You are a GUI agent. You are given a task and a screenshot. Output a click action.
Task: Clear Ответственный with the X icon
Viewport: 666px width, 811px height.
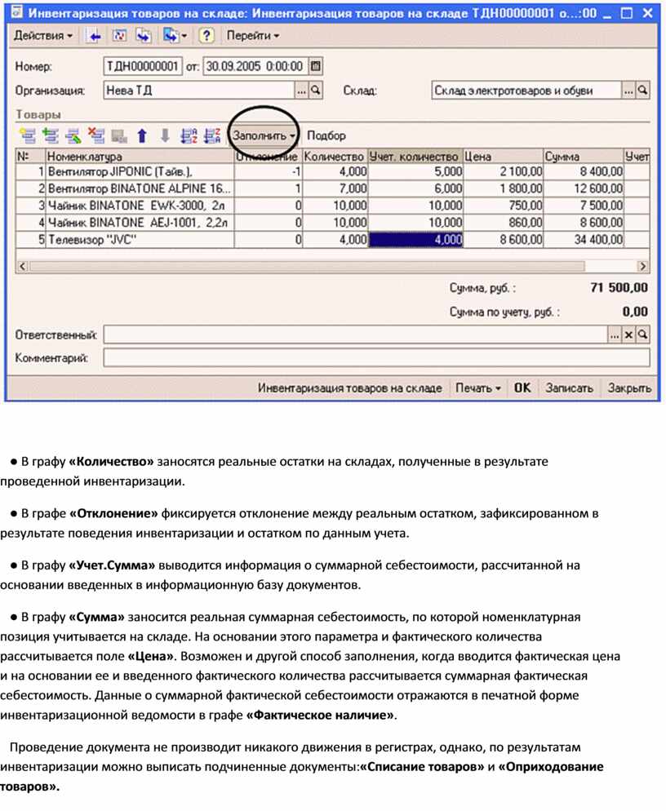pyautogui.click(x=628, y=335)
